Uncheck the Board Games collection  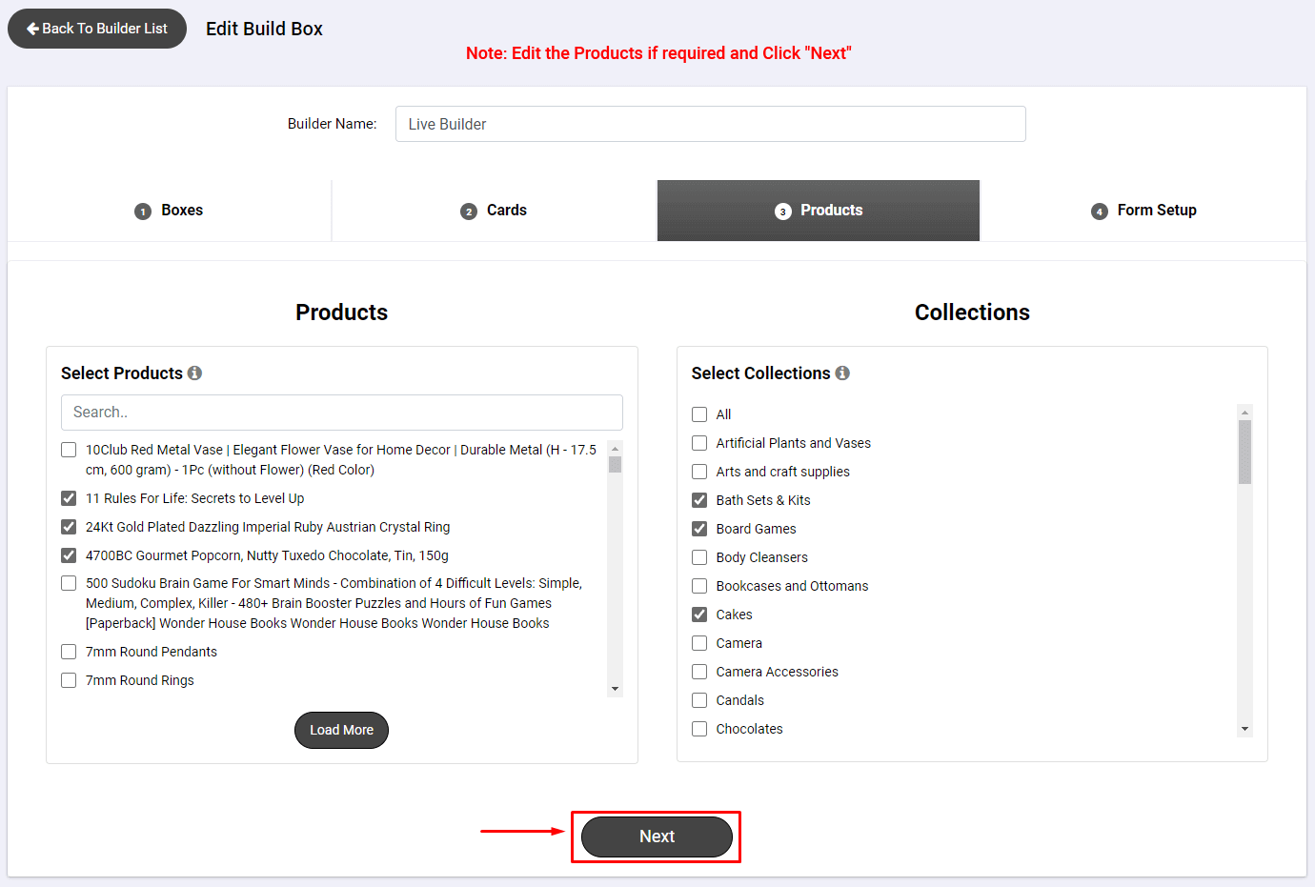[x=699, y=529]
